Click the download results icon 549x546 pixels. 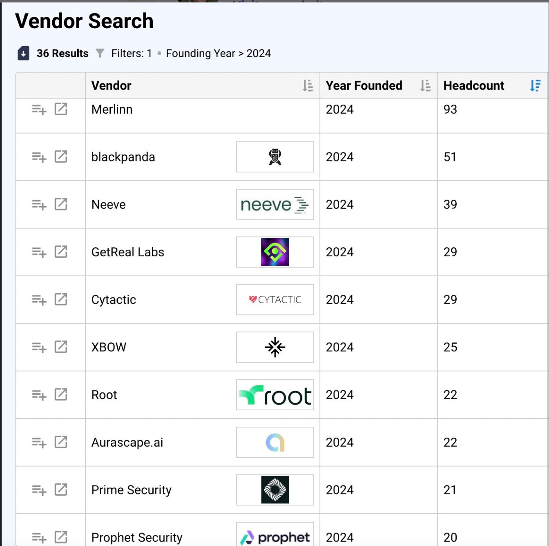(x=23, y=53)
